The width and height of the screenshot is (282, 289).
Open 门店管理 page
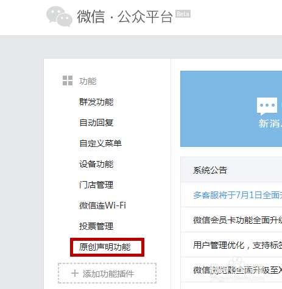[x=96, y=185]
